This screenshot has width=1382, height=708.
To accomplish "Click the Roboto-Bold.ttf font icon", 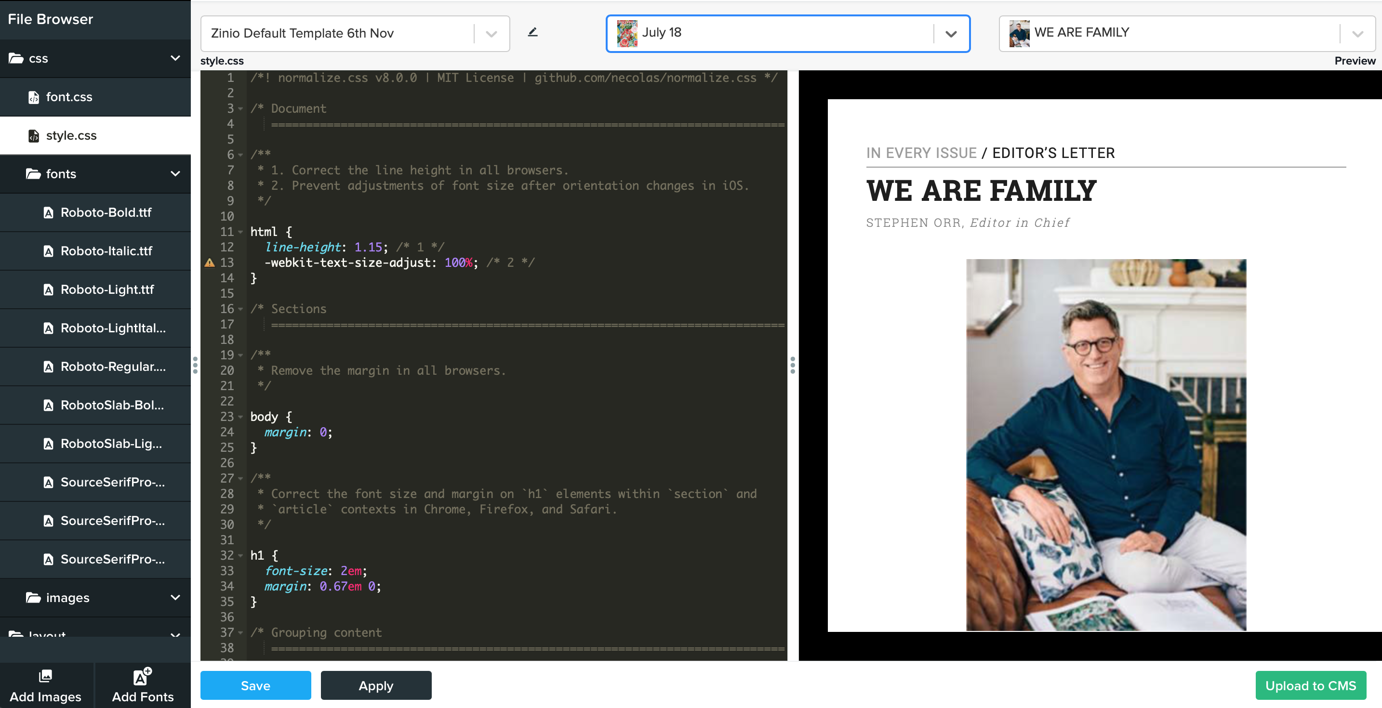I will point(48,212).
